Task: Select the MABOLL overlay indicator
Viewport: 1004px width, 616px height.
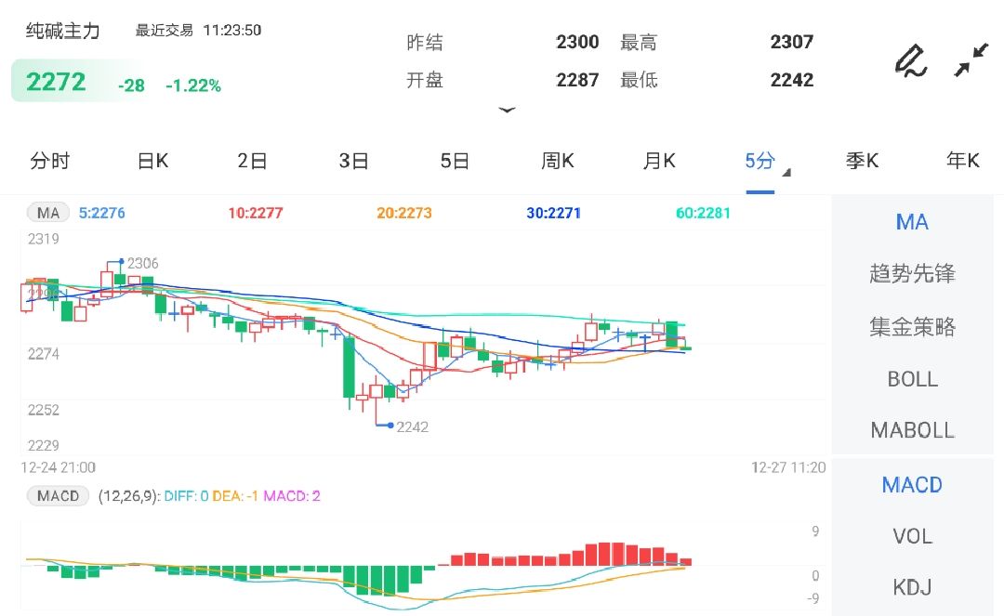Action: [912, 430]
